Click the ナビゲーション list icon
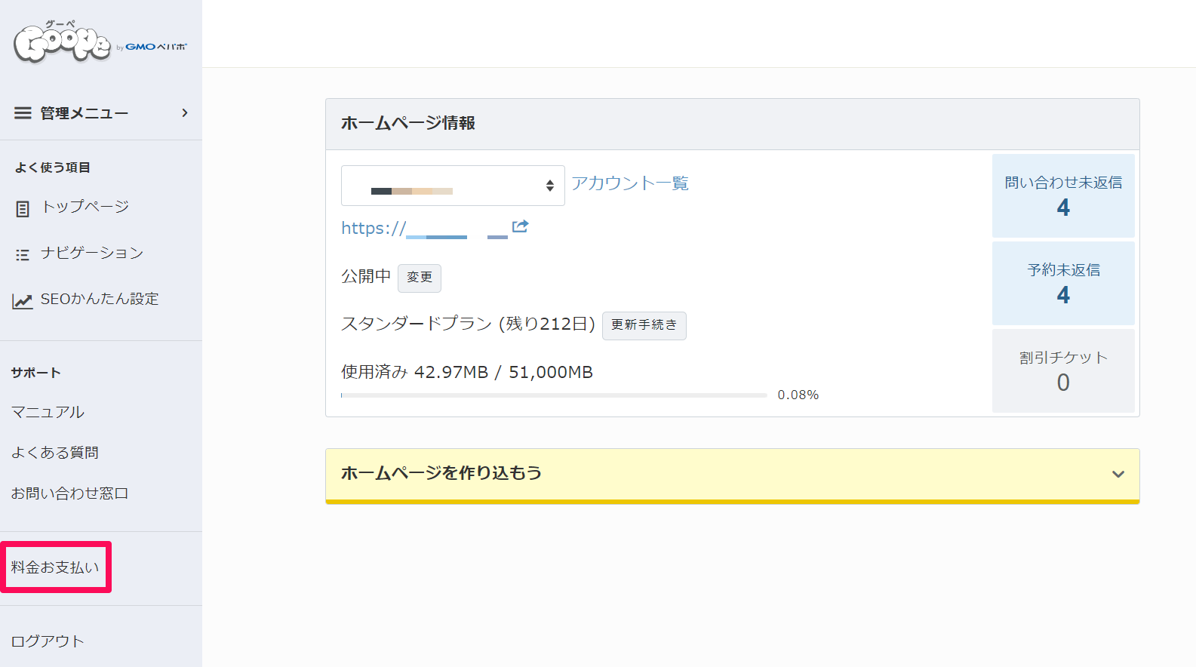1196x667 pixels. [x=23, y=255]
